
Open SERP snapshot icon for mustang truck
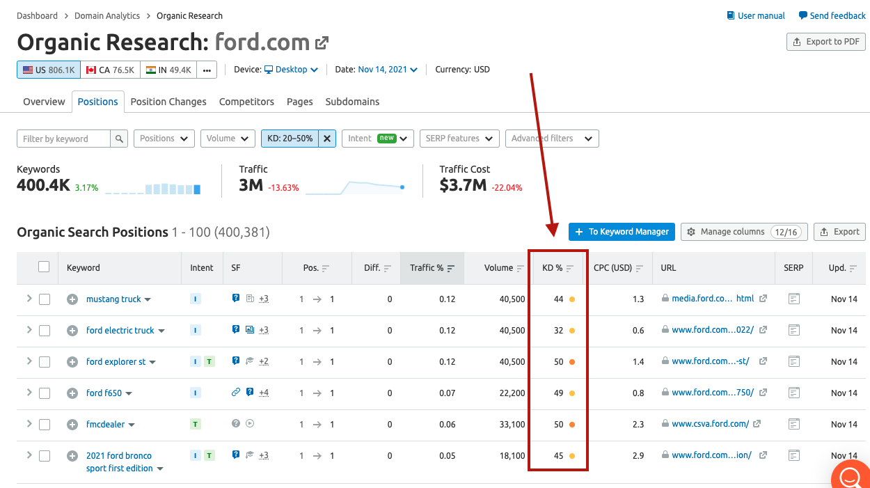793,299
